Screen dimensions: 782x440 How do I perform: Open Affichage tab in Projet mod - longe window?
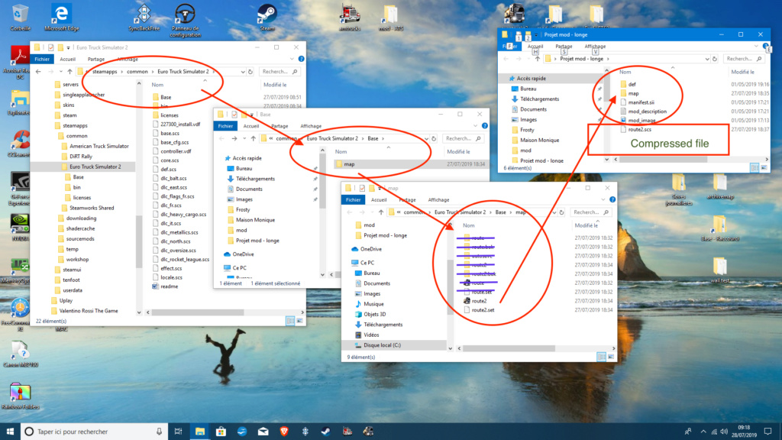tap(595, 47)
